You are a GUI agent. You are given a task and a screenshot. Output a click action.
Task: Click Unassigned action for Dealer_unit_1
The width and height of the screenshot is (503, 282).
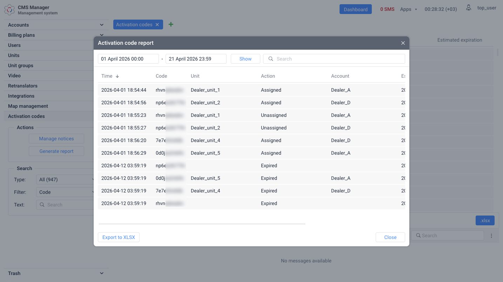coord(274,115)
